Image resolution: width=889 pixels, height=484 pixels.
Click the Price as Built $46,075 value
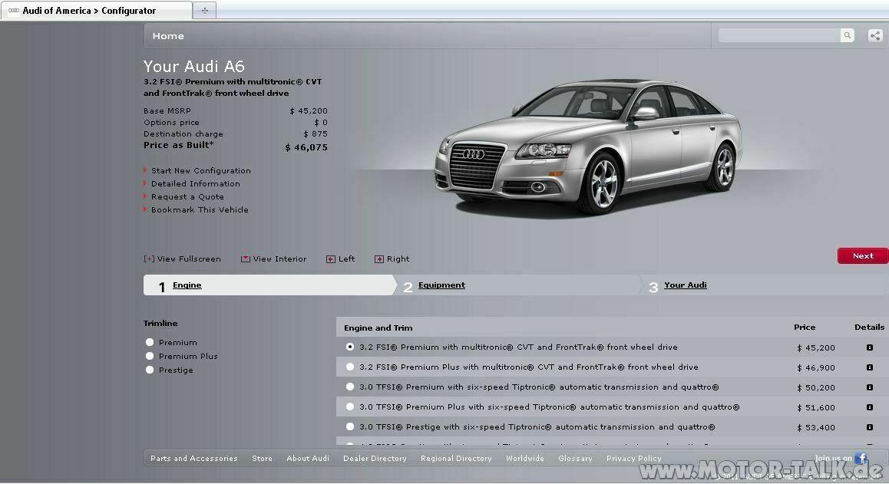[306, 147]
